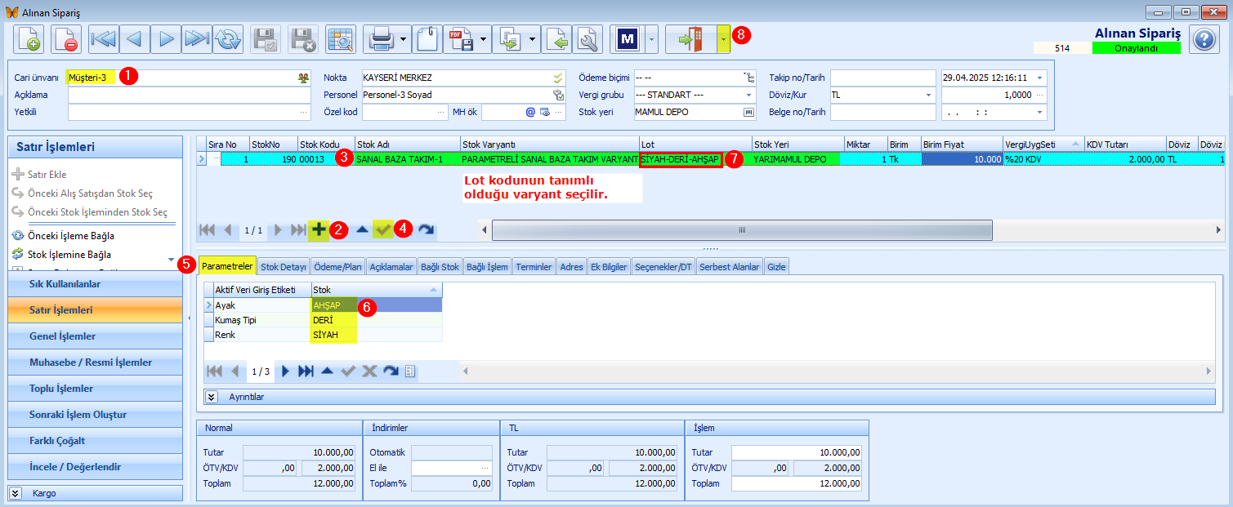
Task: Expand the Ayrıntılar section
Action: pos(211,397)
